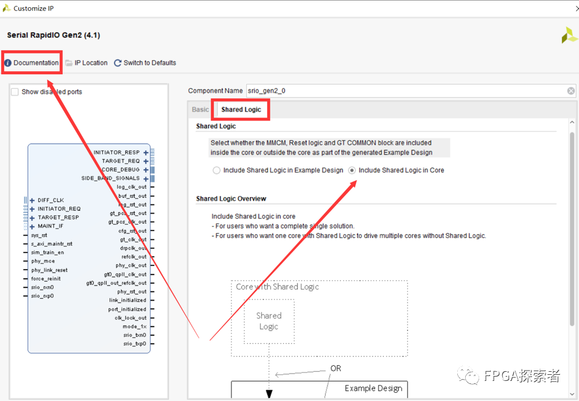Image resolution: width=579 pixels, height=401 pixels.
Task: Click the port_initialized port label
Action: [127, 309]
